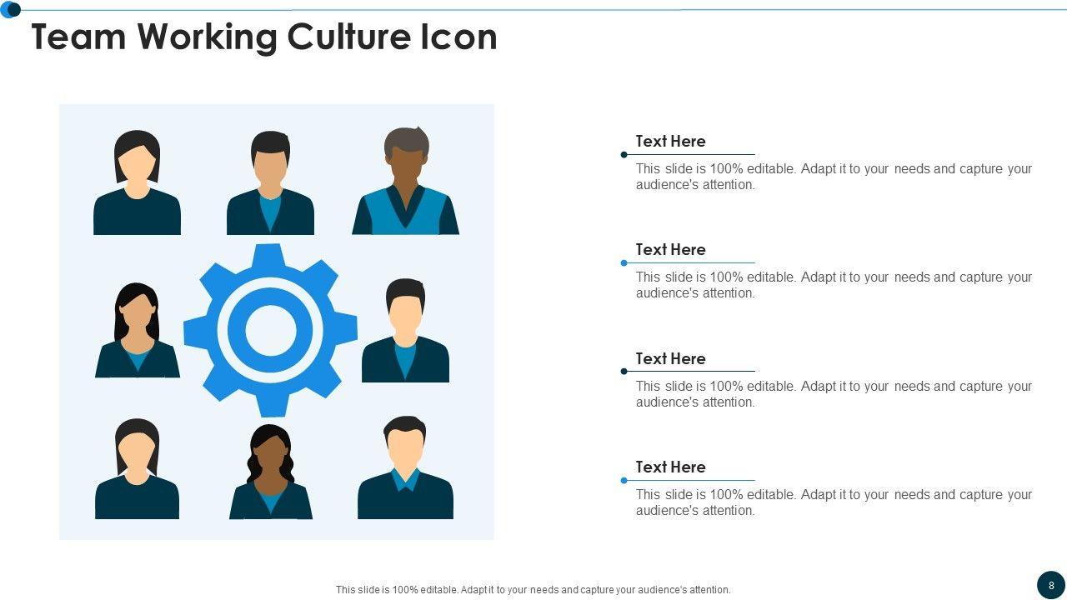The width and height of the screenshot is (1067, 600).
Task: Click the light-skinned man avatar beside the gear
Action: 405,330
